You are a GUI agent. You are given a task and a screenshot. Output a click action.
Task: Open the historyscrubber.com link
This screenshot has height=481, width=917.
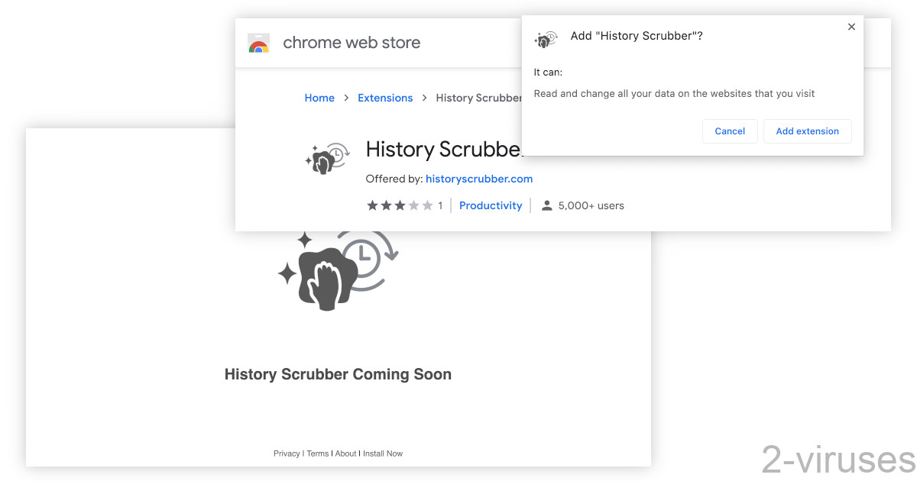(479, 179)
